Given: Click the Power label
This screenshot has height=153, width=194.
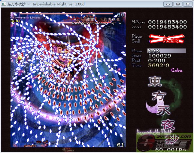Looking at the screenshot, I should (137, 51).
